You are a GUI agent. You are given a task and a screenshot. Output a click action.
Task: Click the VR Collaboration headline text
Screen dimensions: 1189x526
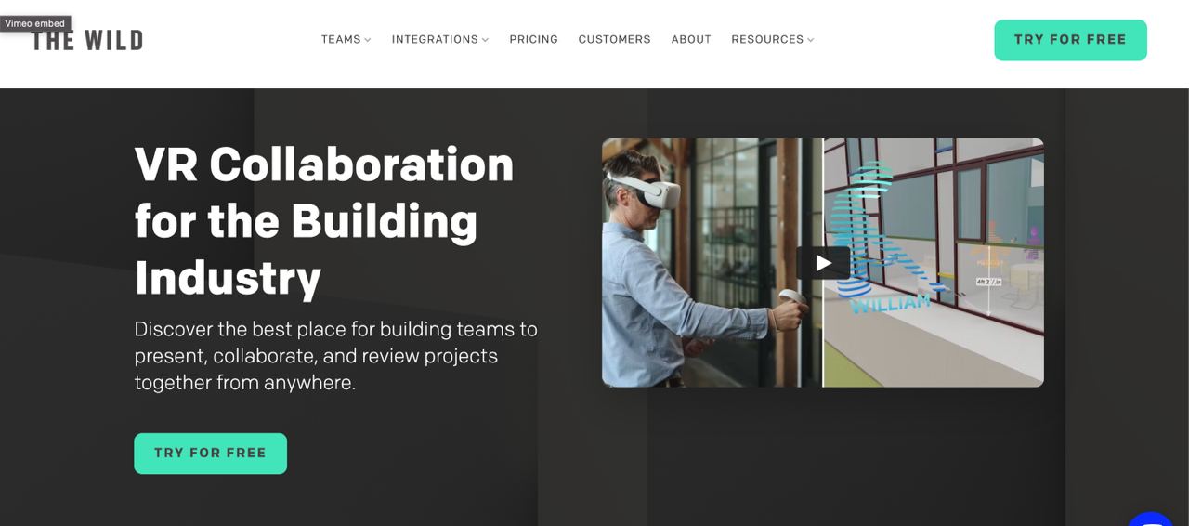coord(324,221)
